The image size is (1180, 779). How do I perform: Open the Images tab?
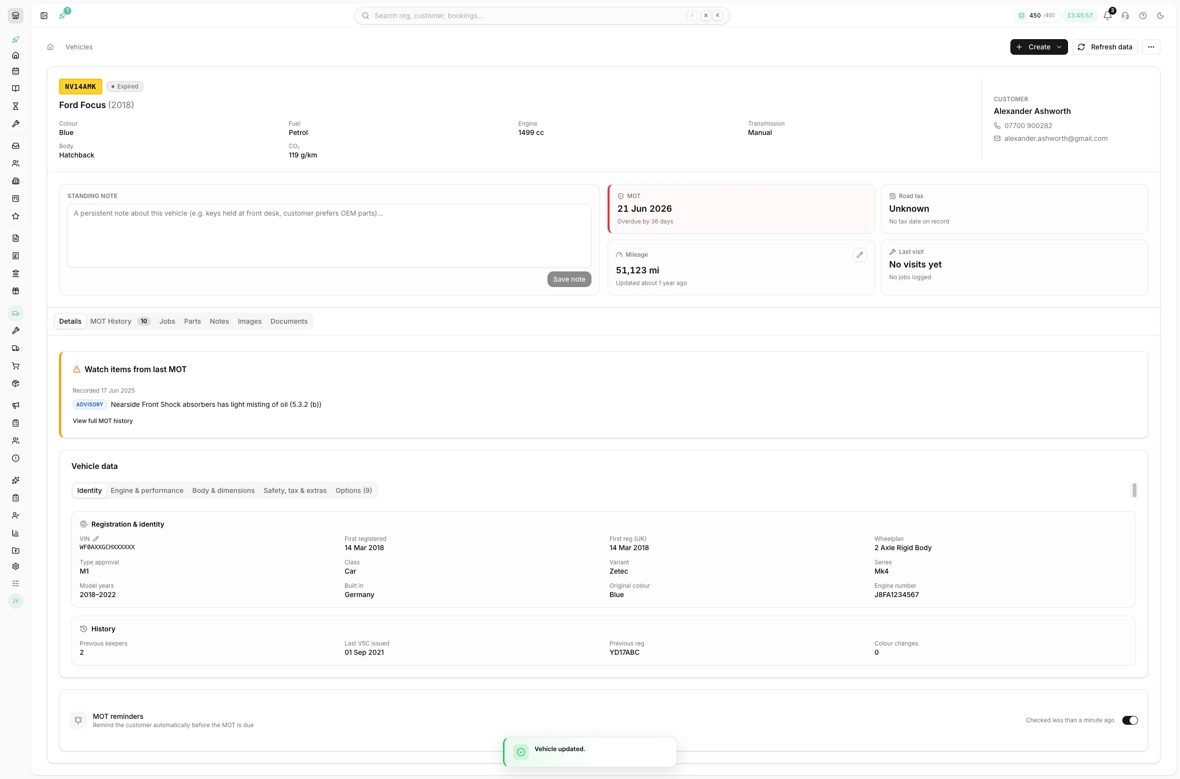click(250, 321)
